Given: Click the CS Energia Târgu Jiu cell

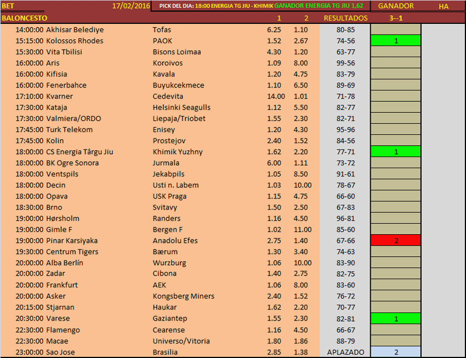Looking at the screenshot, I should (79, 152).
